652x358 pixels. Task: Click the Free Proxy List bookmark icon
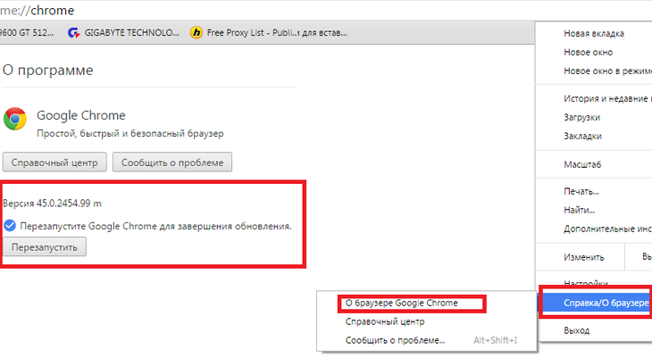click(196, 34)
